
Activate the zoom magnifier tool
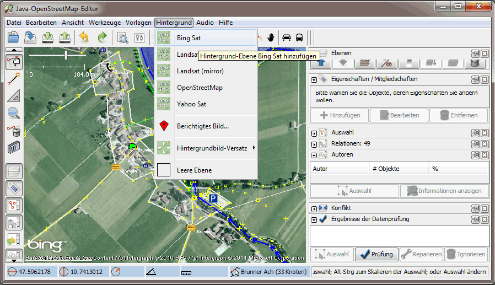[x=14, y=113]
